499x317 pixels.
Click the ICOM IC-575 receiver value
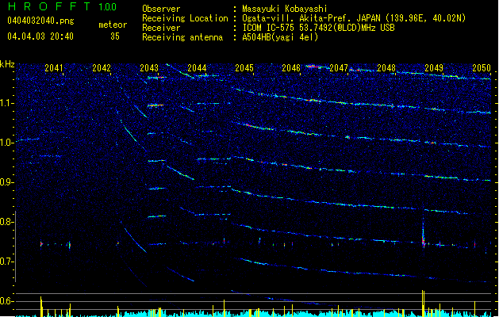point(318,28)
